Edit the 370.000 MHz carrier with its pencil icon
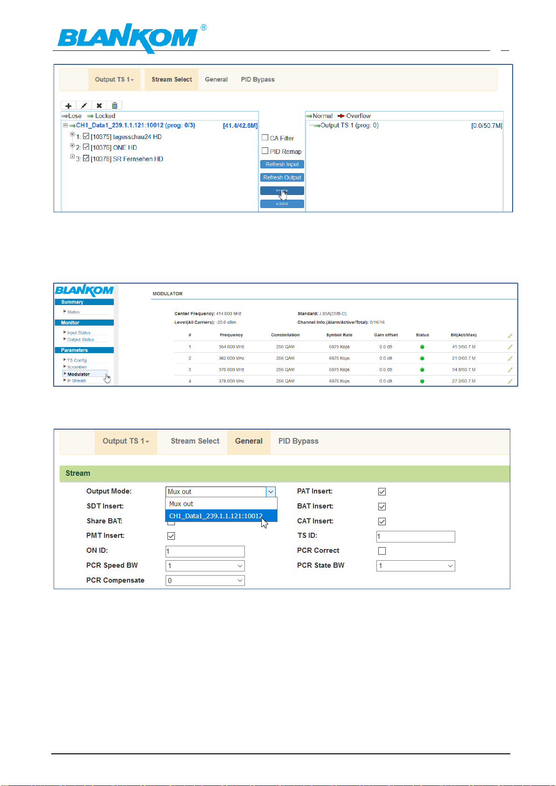Image resolution: width=556 pixels, height=786 pixels. pyautogui.click(x=510, y=370)
